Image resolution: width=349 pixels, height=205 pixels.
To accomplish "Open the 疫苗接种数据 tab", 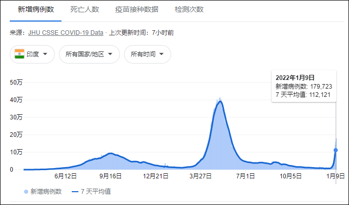I will pyautogui.click(x=137, y=9).
